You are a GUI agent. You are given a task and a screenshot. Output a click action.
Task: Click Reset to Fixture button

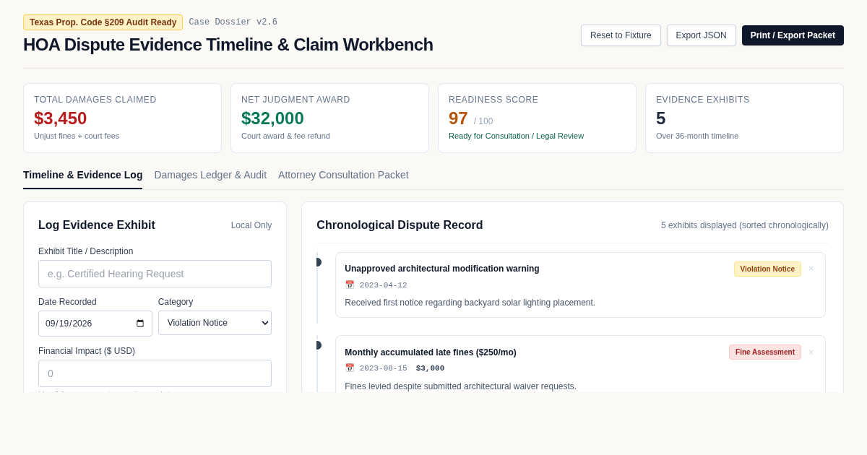(621, 35)
